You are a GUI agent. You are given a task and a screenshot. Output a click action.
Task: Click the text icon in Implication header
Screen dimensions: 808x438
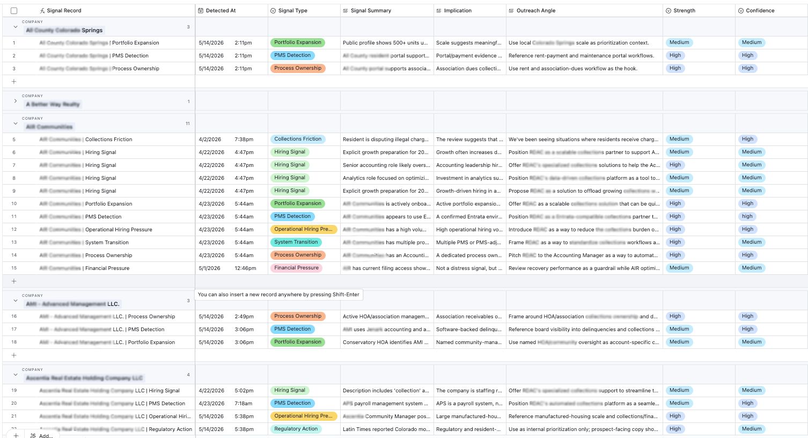[439, 11]
